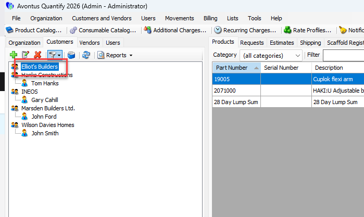Select part number 2071000 cell
The image size is (364, 217).
236,91
